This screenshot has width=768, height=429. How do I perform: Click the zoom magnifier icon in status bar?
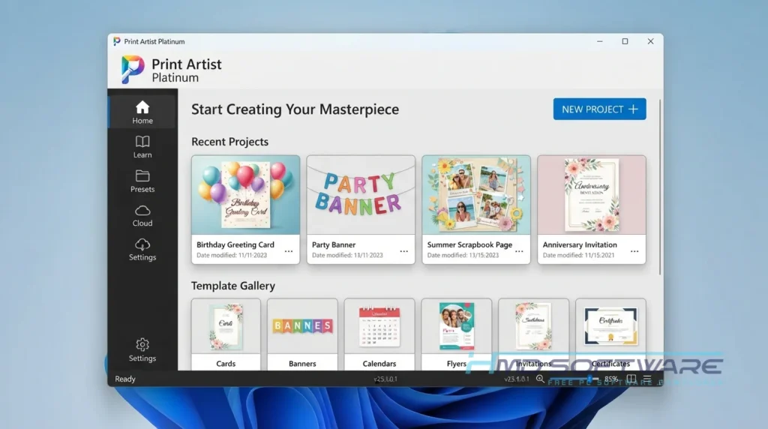click(x=540, y=379)
